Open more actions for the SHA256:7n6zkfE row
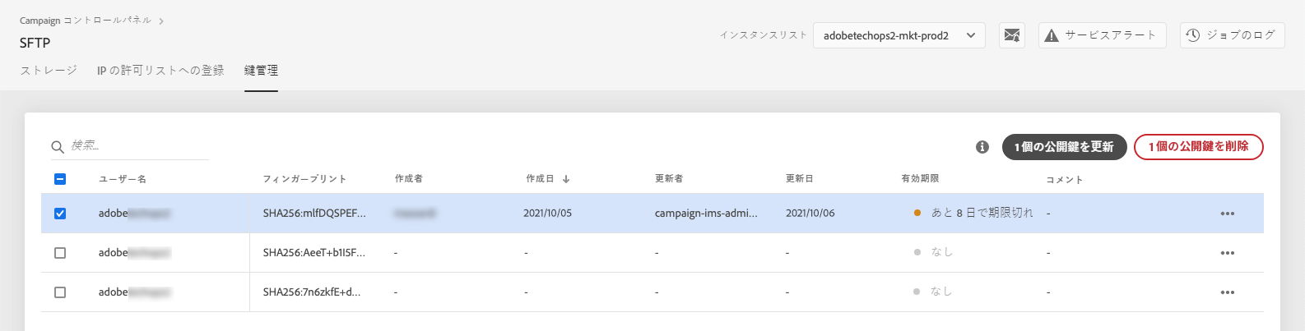 pyautogui.click(x=1227, y=292)
